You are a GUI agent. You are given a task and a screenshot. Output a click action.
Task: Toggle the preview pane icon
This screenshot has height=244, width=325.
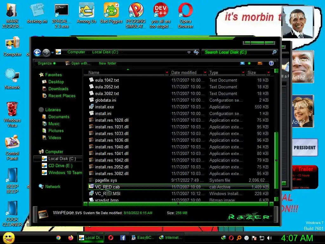(x=260, y=63)
